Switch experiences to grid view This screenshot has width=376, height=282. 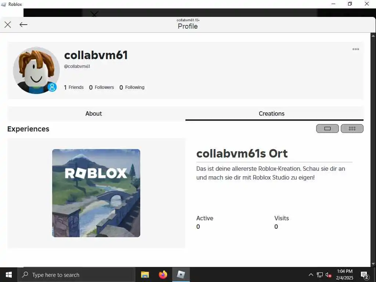[x=352, y=129]
